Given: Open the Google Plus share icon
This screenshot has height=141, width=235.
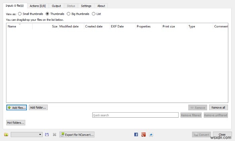Looking at the screenshot, I should point(143,135).
